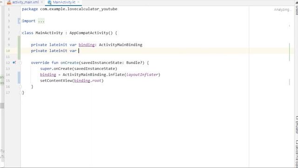298x168 pixels.
Task: Click the MainActivity class name
Action: (x=49, y=33)
